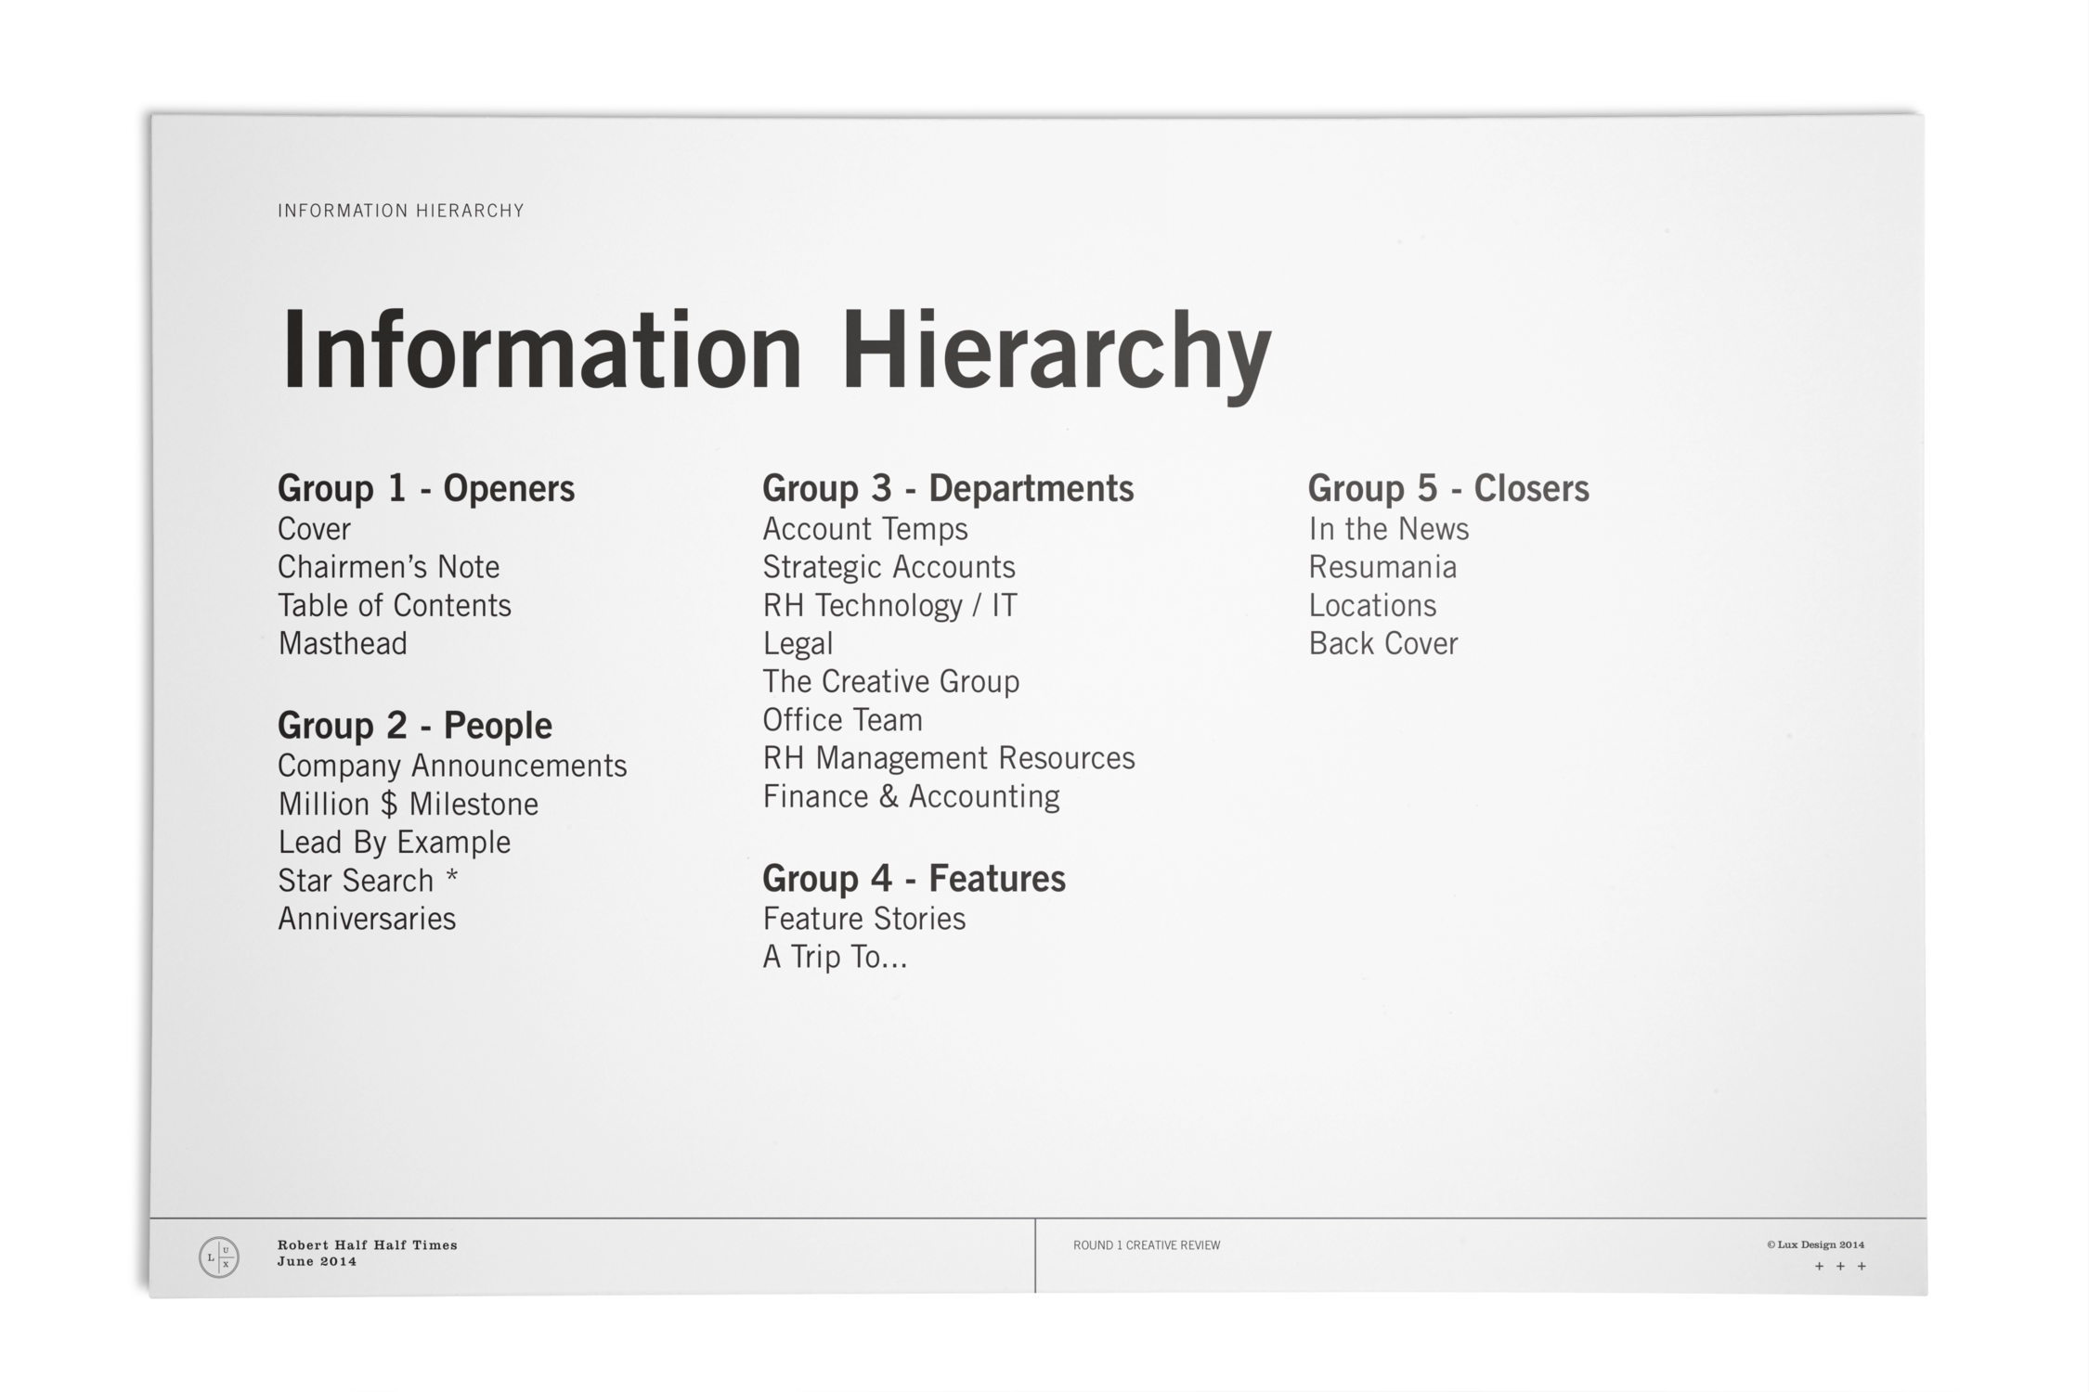
Task: Click ROUND 1 CREATIVE REVIEW footer label
Action: click(x=1147, y=1245)
